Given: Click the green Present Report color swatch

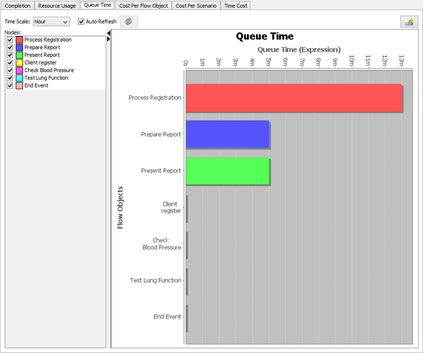Looking at the screenshot, I should 19,55.
